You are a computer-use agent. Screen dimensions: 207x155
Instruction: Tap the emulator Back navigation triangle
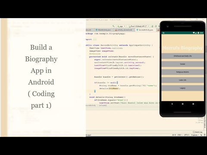172,104
